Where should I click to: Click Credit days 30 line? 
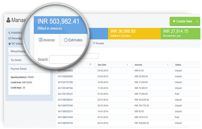pos(18,88)
